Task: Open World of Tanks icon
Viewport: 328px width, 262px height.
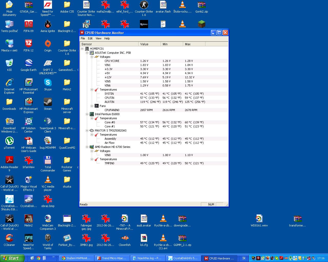Action: 48,242
